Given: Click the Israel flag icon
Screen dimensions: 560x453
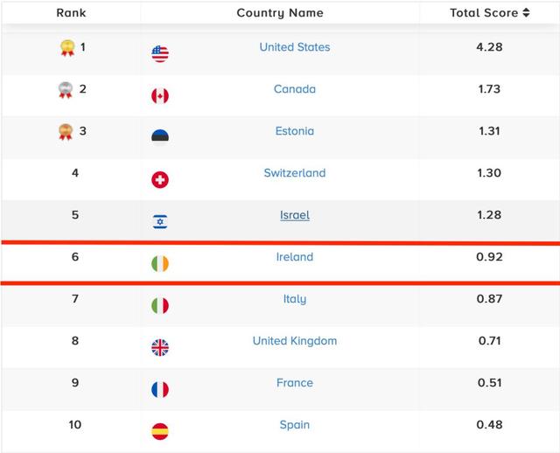Looking at the screenshot, I should click(x=160, y=222).
